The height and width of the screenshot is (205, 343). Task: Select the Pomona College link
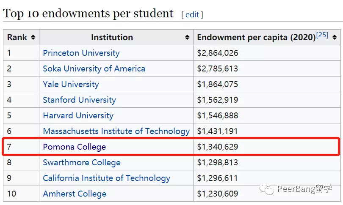pyautogui.click(x=74, y=147)
